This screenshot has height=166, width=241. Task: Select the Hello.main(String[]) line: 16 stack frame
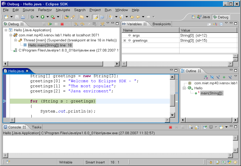[50, 45]
